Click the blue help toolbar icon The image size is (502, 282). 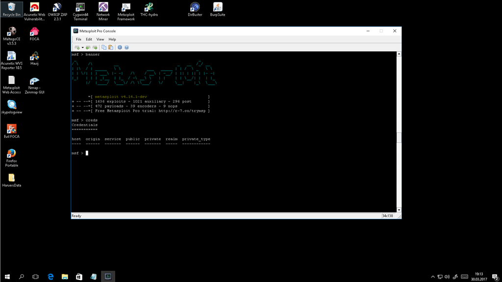127,48
